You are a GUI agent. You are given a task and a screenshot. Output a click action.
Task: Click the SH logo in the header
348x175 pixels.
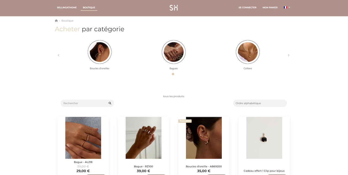(x=174, y=8)
